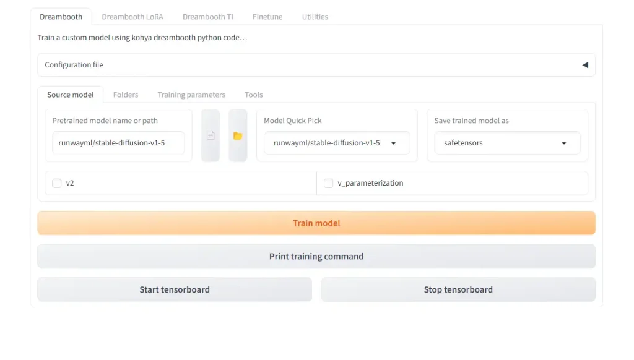Open the Utilities tab
The image size is (634, 360).
pos(315,17)
